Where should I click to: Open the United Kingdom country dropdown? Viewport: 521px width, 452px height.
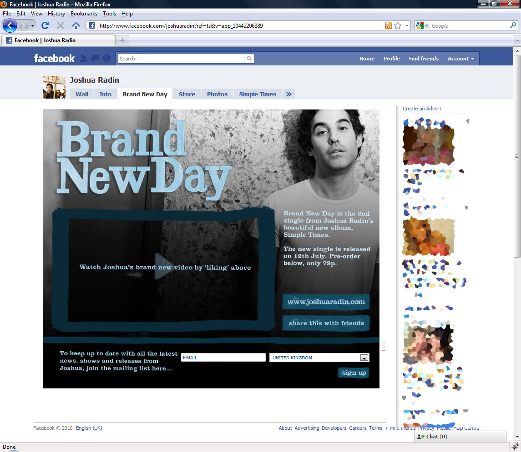pyautogui.click(x=364, y=358)
